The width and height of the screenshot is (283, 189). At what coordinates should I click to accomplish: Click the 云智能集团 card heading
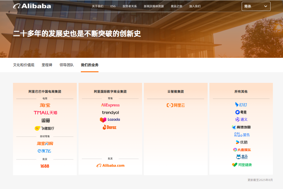click(176, 91)
